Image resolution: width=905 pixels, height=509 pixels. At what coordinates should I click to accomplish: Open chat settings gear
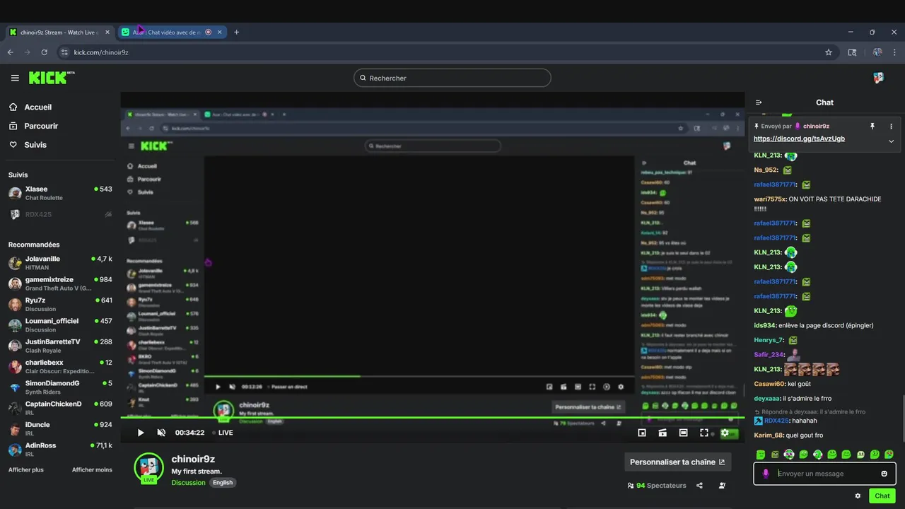click(x=858, y=496)
